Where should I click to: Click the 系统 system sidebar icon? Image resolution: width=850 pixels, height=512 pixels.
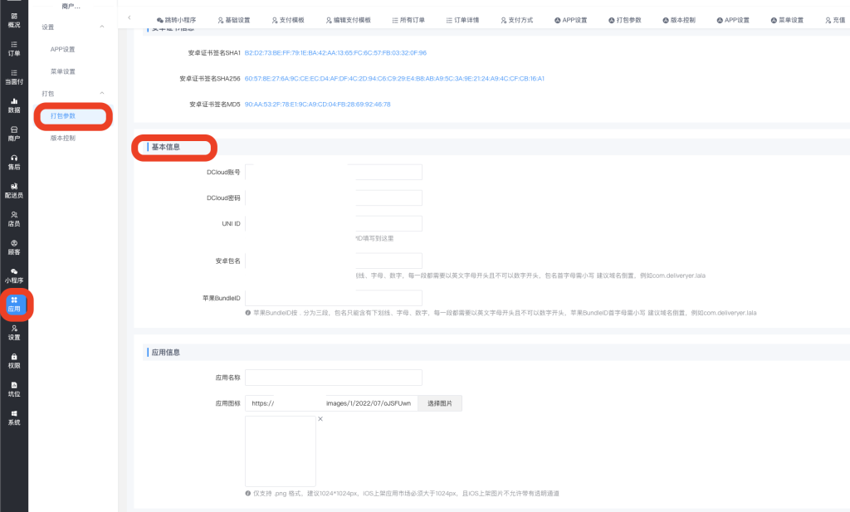click(x=13, y=417)
